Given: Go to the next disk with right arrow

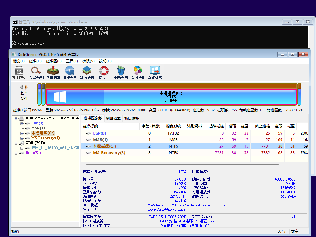Looking at the screenshot, I should tap(27, 87).
